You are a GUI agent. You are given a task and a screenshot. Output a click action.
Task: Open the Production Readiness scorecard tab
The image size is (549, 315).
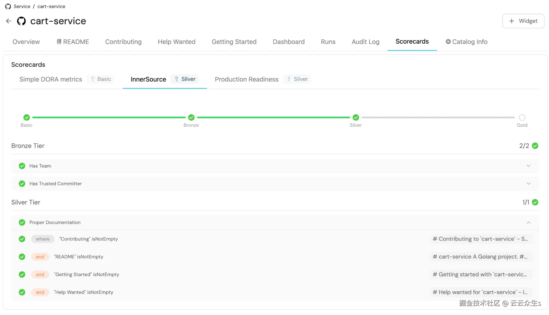pyautogui.click(x=246, y=79)
